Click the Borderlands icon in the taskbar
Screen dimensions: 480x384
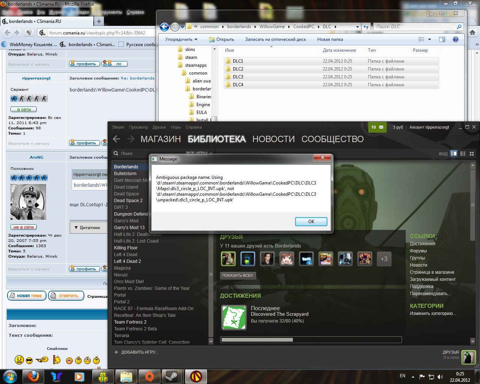196,376
